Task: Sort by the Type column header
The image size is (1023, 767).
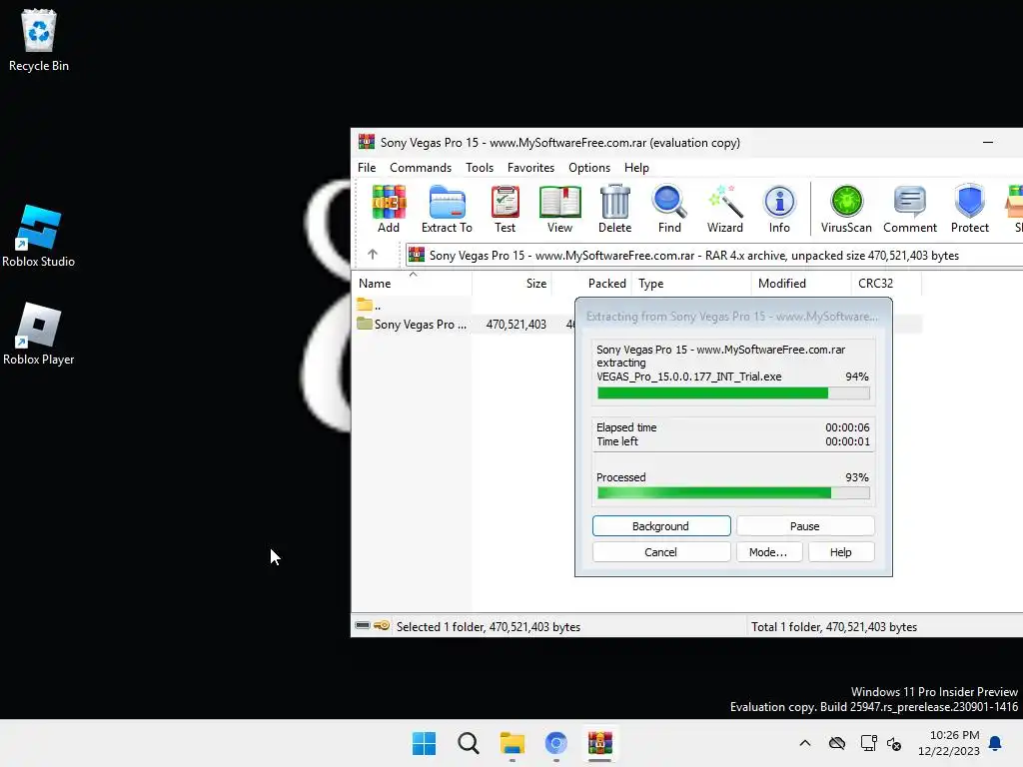Action: 691,283
